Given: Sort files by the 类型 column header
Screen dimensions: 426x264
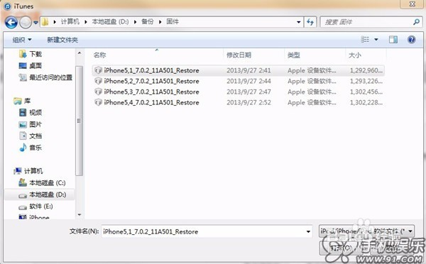Looking at the screenshot, I should (294, 55).
